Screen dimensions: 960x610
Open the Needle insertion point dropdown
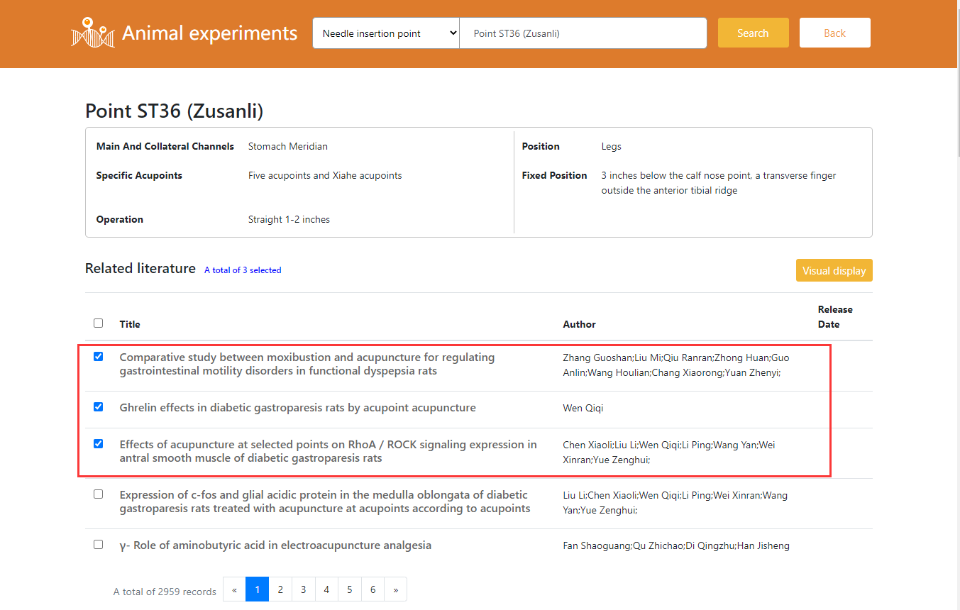386,33
